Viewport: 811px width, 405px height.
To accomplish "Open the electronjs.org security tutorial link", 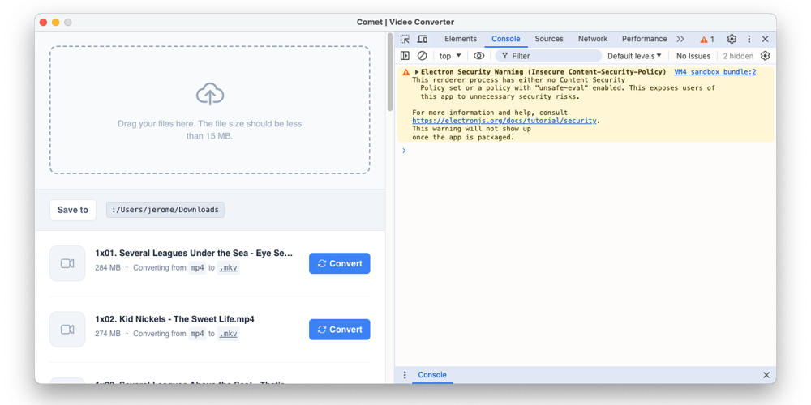I will [x=504, y=121].
